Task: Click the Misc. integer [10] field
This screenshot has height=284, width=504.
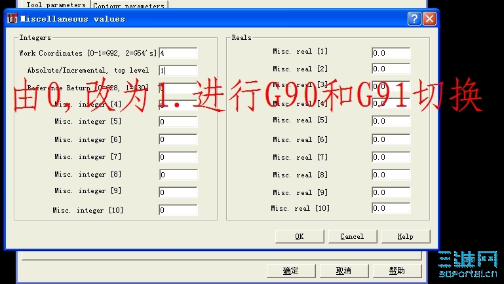Action: (x=178, y=210)
